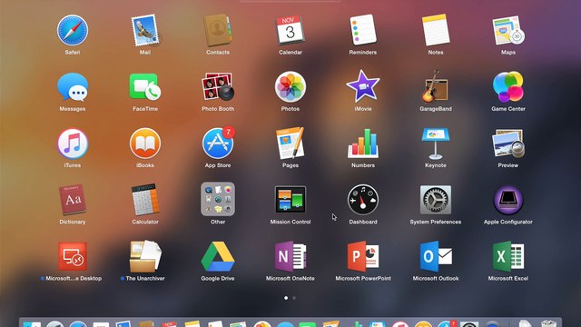This screenshot has height=327, width=581.
Task: Launch Pages
Action: click(x=290, y=143)
